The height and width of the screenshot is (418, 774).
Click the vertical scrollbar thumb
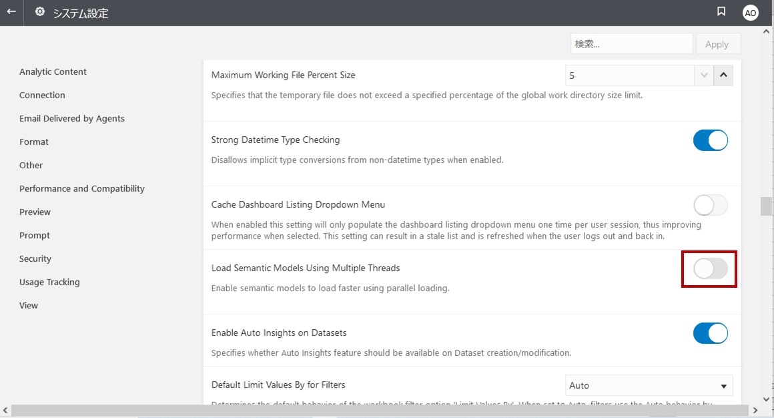tap(766, 206)
